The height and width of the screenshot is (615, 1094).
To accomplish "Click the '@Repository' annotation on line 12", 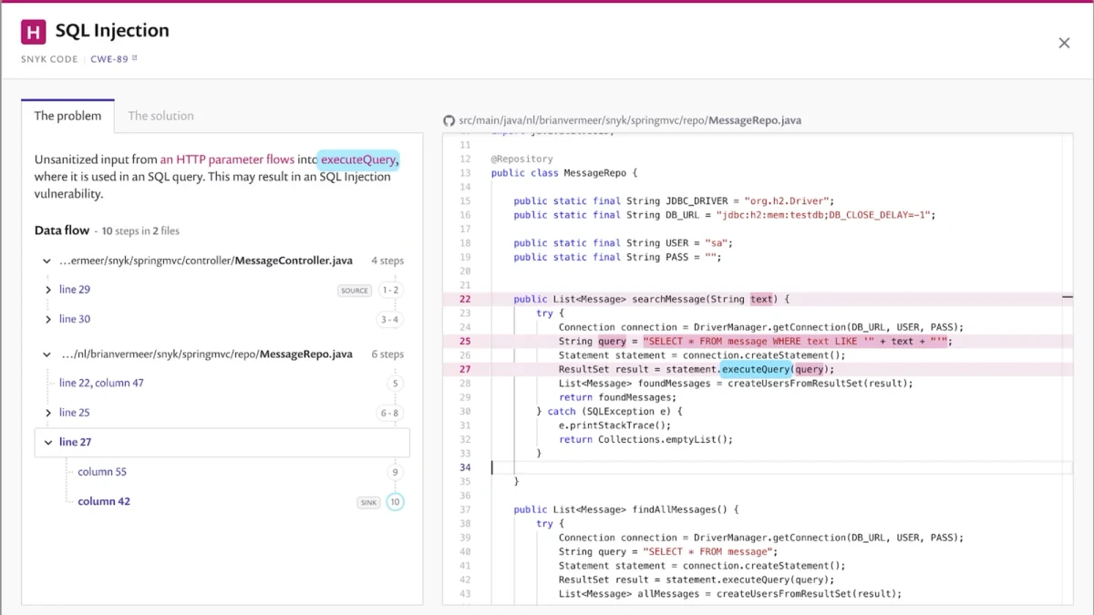I will tap(522, 159).
